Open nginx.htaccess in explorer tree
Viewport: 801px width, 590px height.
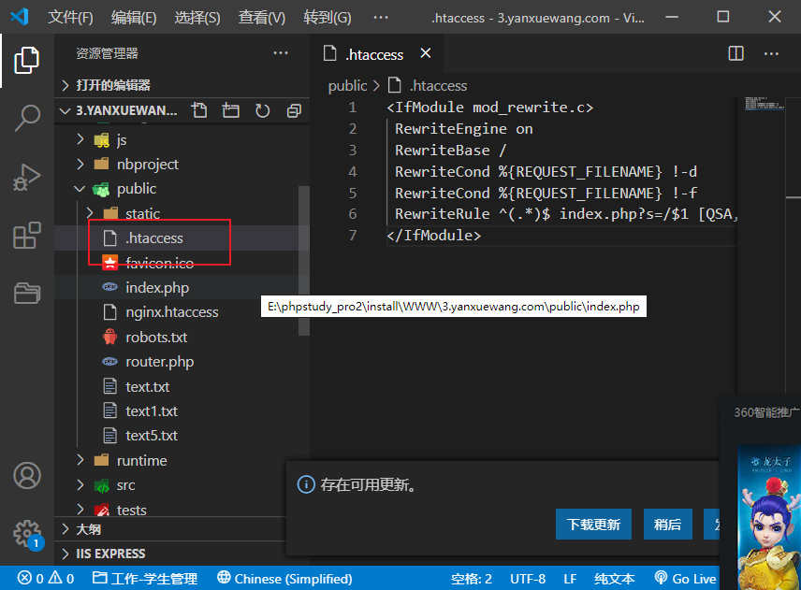(x=182, y=312)
